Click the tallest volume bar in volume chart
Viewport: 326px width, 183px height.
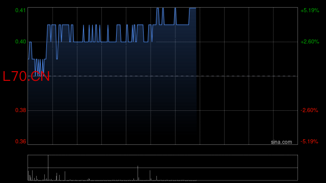(48, 168)
